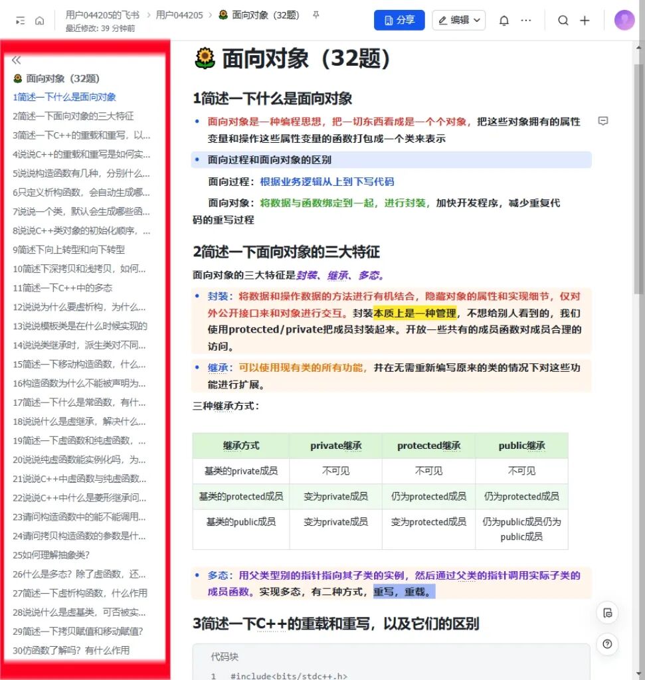
Task: Jump to outline item 17简述一下什么是常函数
Action: [79, 402]
